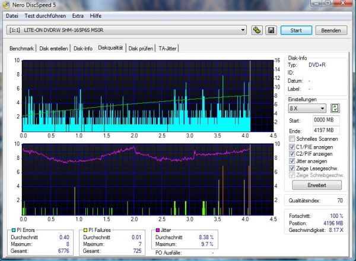Screen dimensions: 356x261
Task: Click the lower jitter and PI Failures graph
Action: [148, 179]
